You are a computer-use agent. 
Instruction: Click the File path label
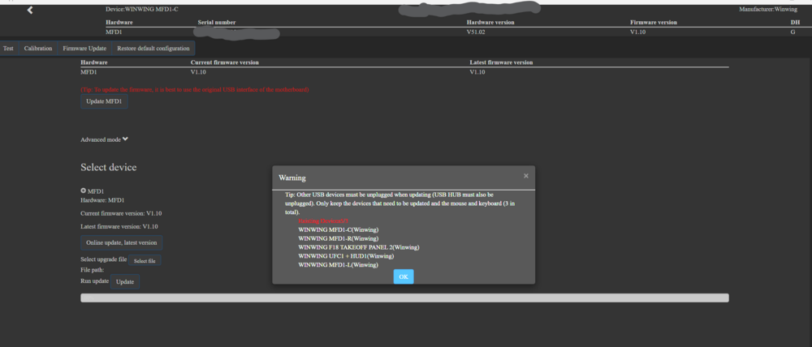point(93,269)
